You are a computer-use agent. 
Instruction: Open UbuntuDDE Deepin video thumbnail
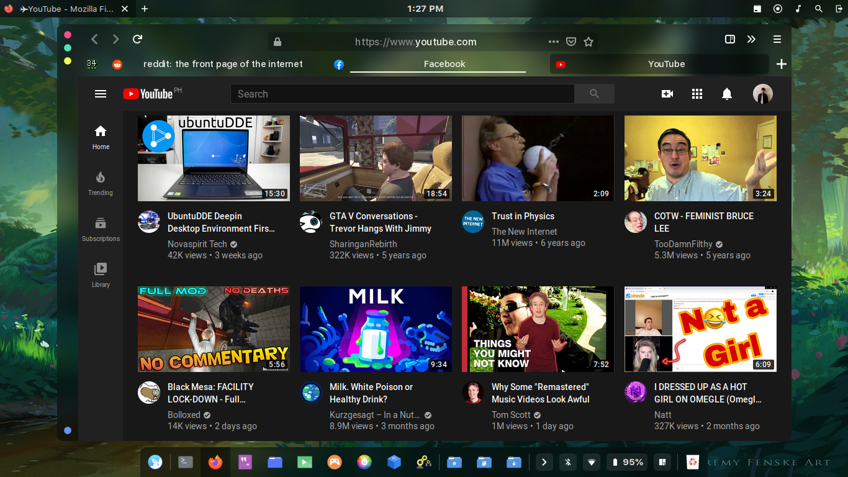(214, 158)
